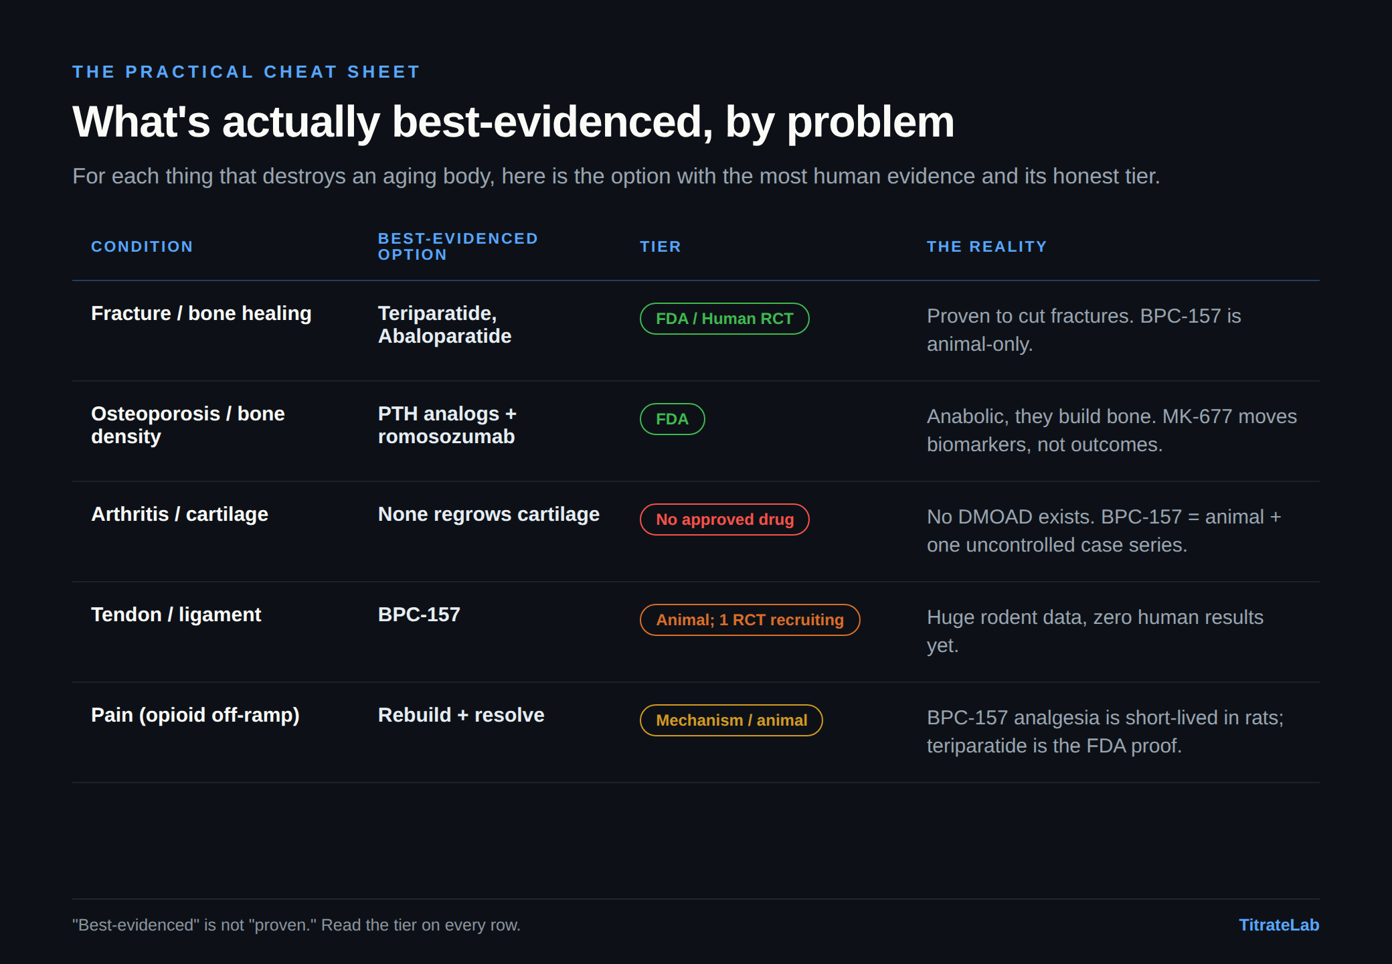Select 'Osteoporosis / bone density' condition cell
Screen dimensions: 1392x964
click(x=188, y=425)
